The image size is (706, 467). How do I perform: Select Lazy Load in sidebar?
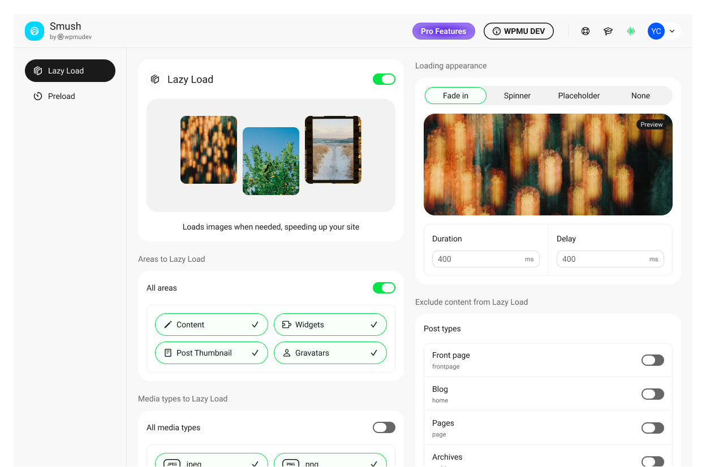70,71
